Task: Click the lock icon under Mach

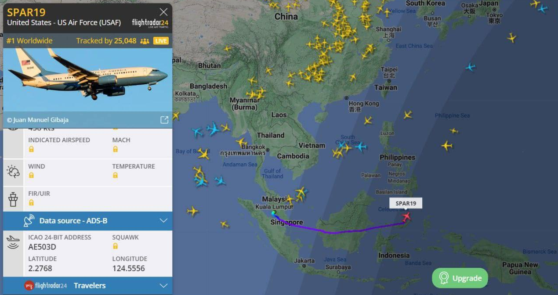Action: point(115,149)
